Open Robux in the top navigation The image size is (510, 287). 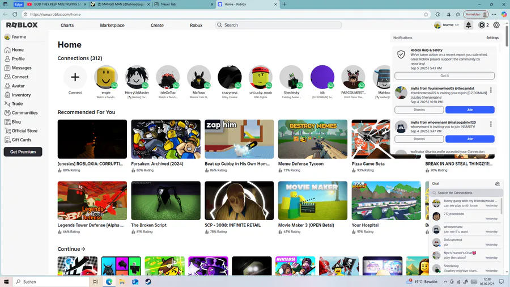click(x=196, y=26)
